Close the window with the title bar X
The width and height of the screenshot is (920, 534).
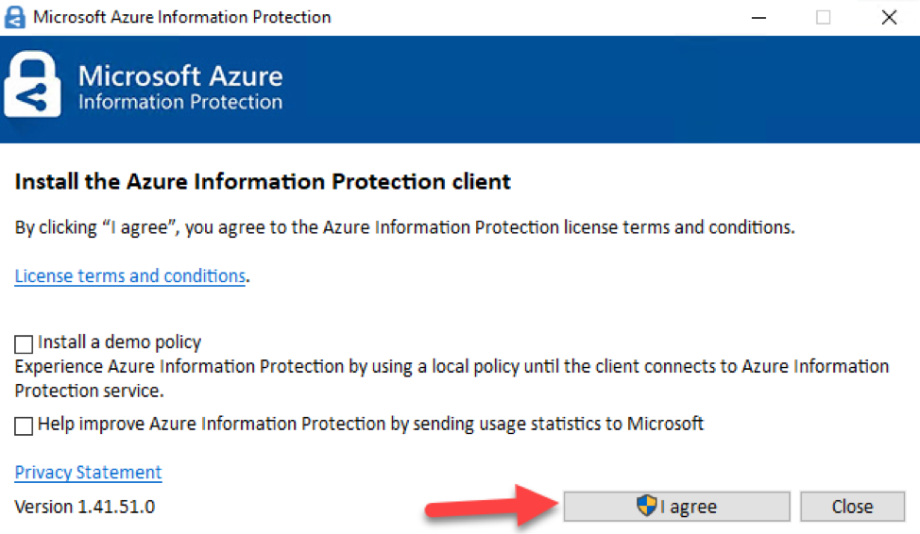point(889,18)
